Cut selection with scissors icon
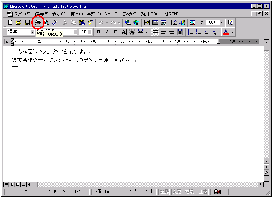273x198 pixels. tap(65, 23)
